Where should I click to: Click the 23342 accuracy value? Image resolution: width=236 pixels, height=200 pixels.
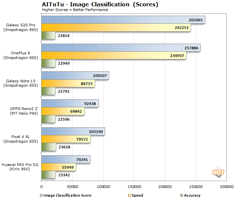click(64, 175)
